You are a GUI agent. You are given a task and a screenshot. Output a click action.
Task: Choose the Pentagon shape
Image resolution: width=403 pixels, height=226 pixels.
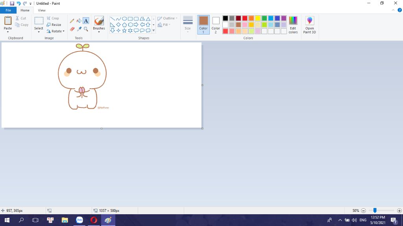[x=124, y=25]
